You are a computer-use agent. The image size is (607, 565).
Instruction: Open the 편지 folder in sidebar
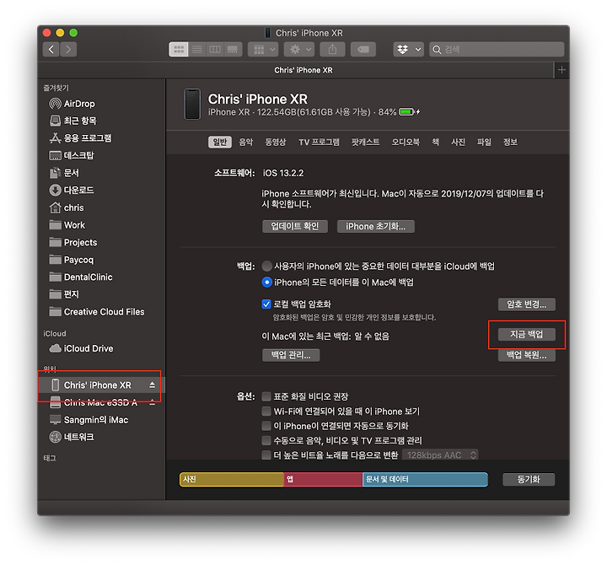[64, 294]
